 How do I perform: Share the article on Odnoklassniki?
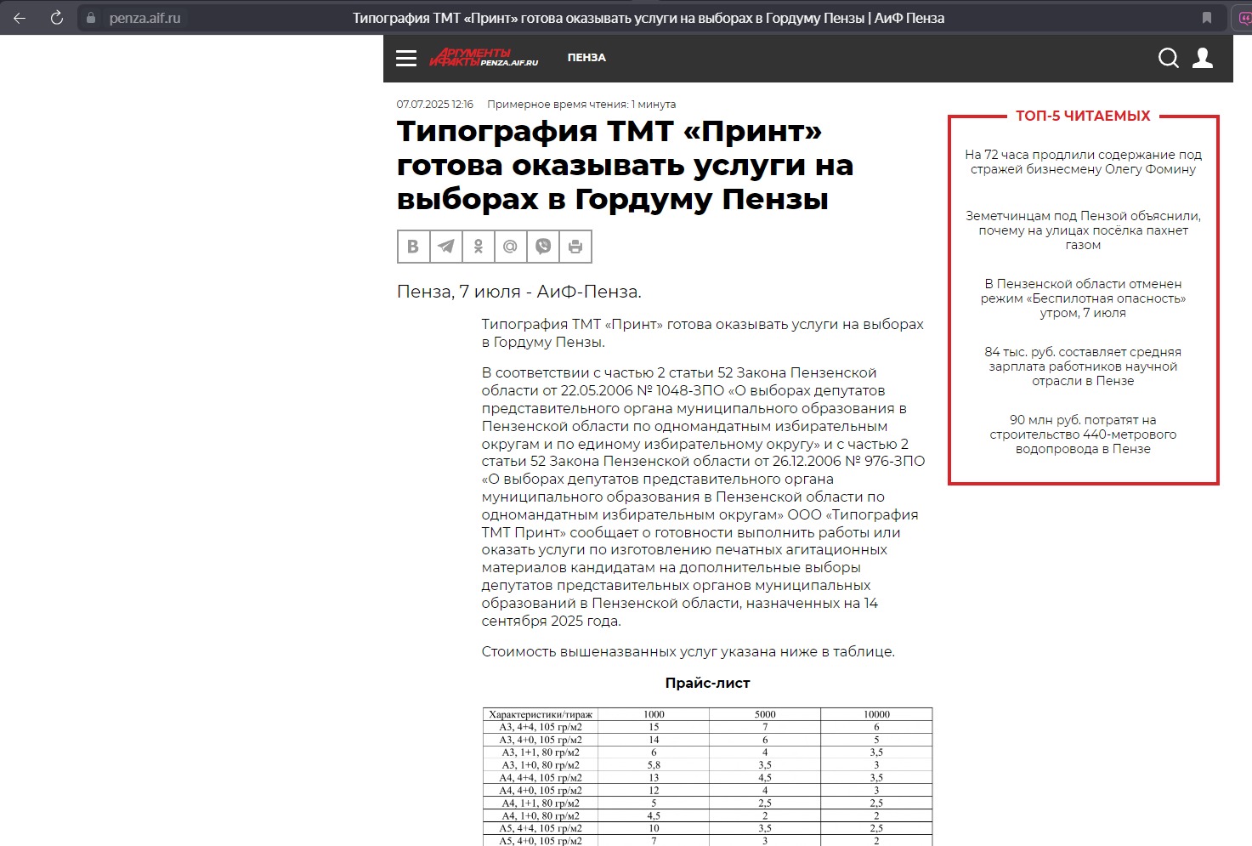click(479, 247)
